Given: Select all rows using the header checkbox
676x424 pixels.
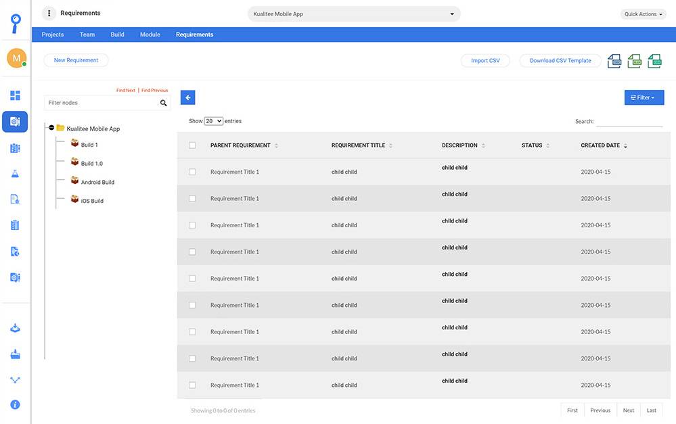Looking at the screenshot, I should coord(192,145).
